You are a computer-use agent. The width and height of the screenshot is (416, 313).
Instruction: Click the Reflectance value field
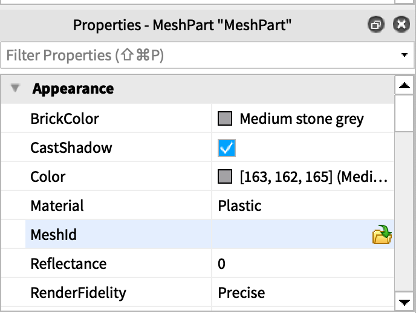[x=302, y=264]
